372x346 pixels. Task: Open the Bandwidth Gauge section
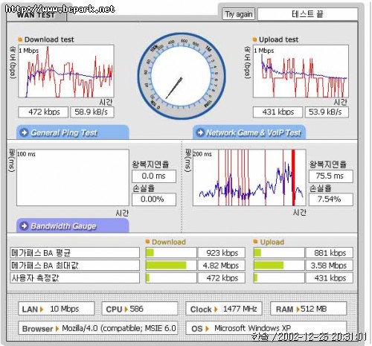(x=73, y=225)
